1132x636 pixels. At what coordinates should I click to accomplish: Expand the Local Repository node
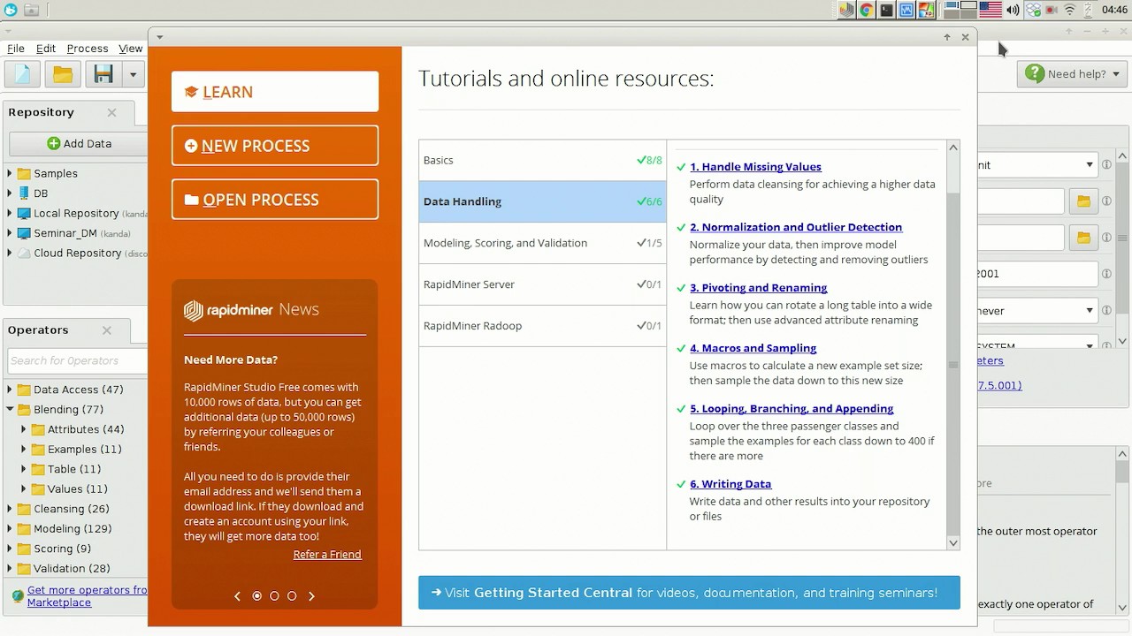point(10,213)
